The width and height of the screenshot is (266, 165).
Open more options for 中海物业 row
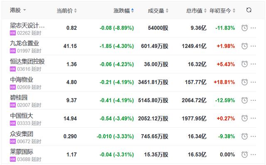[253, 82]
